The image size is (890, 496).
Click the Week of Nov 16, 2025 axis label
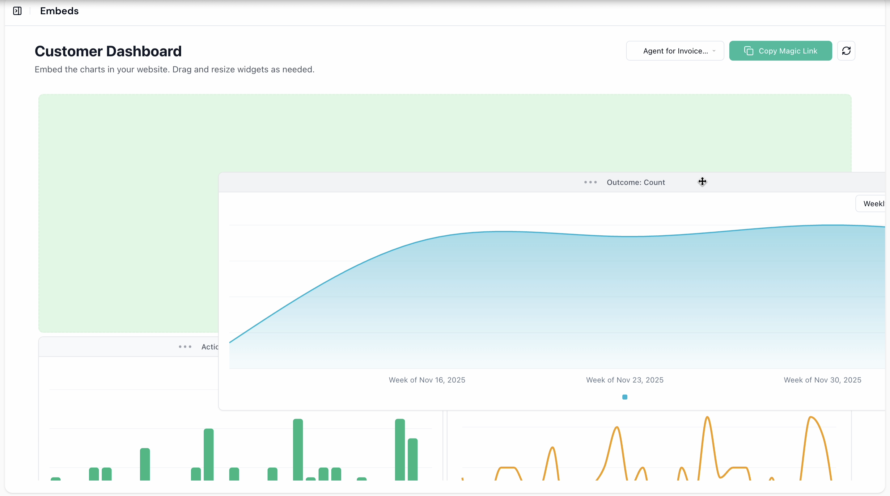[x=427, y=380]
